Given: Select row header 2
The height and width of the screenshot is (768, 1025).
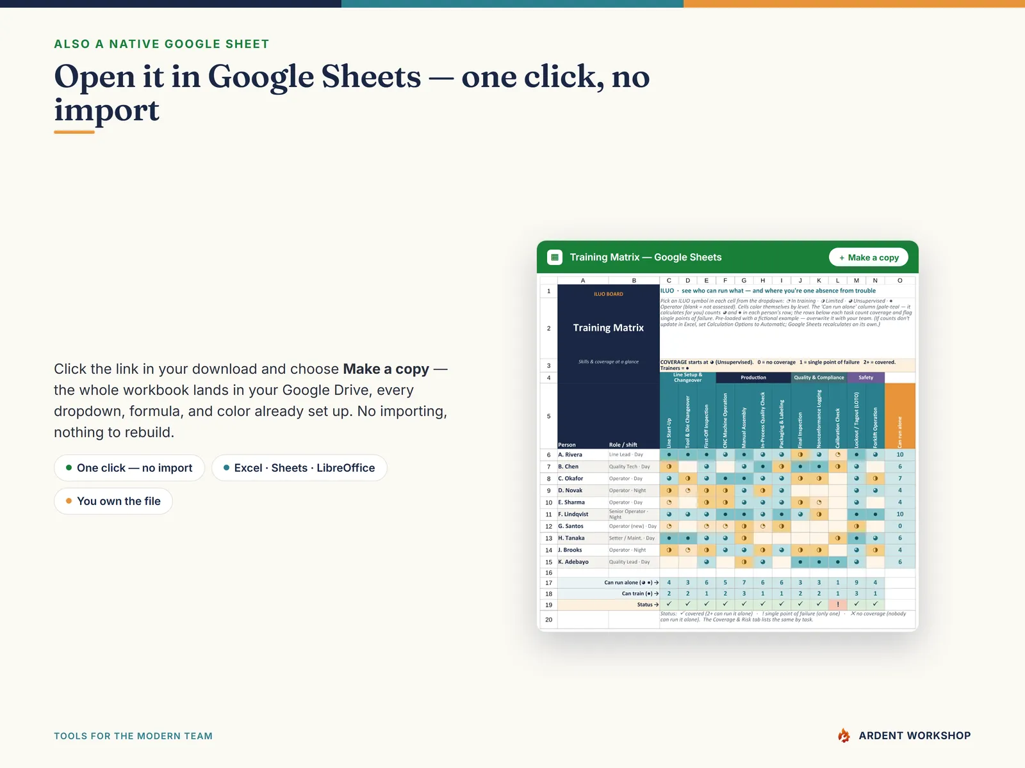Looking at the screenshot, I should (x=548, y=328).
